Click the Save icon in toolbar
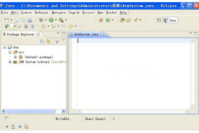The height and width of the screenshot is (133, 199). click(x=17, y=20)
